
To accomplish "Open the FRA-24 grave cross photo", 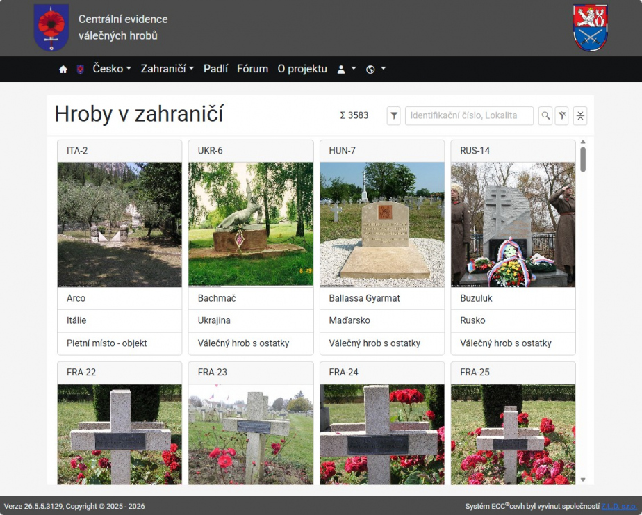I will 382,434.
